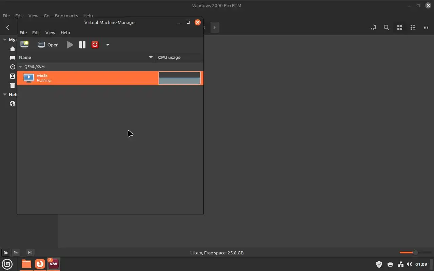The width and height of the screenshot is (434, 271).
Task: Select the win2k Running entry
Action: [110, 78]
